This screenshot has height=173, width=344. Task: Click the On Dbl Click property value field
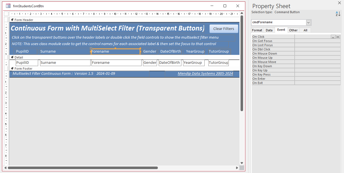pyautogui.click(x=318, y=49)
